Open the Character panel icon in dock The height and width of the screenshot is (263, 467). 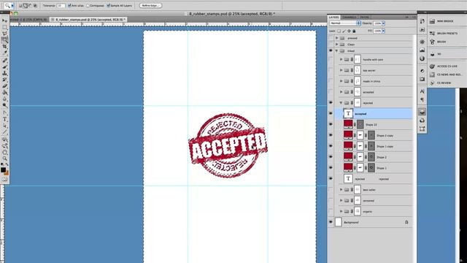click(422, 91)
